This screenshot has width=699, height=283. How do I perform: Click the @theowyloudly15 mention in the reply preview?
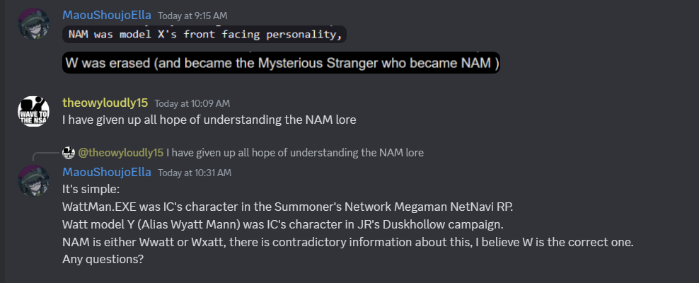[121, 152]
